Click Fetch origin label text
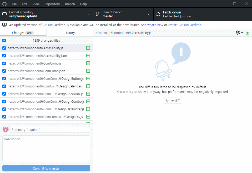 (x=172, y=12)
